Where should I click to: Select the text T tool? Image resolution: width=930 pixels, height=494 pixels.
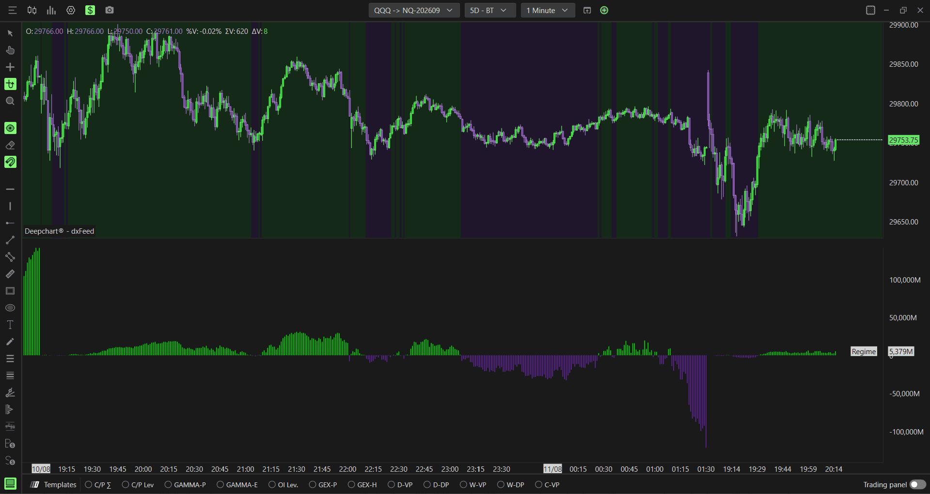[10, 325]
